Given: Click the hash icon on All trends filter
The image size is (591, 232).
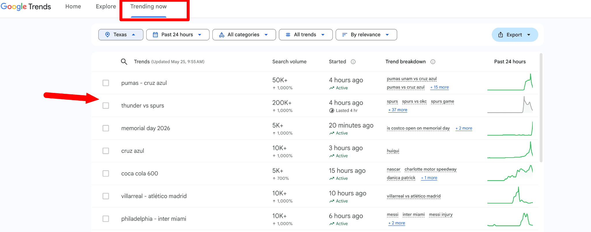Looking at the screenshot, I should click(x=288, y=35).
